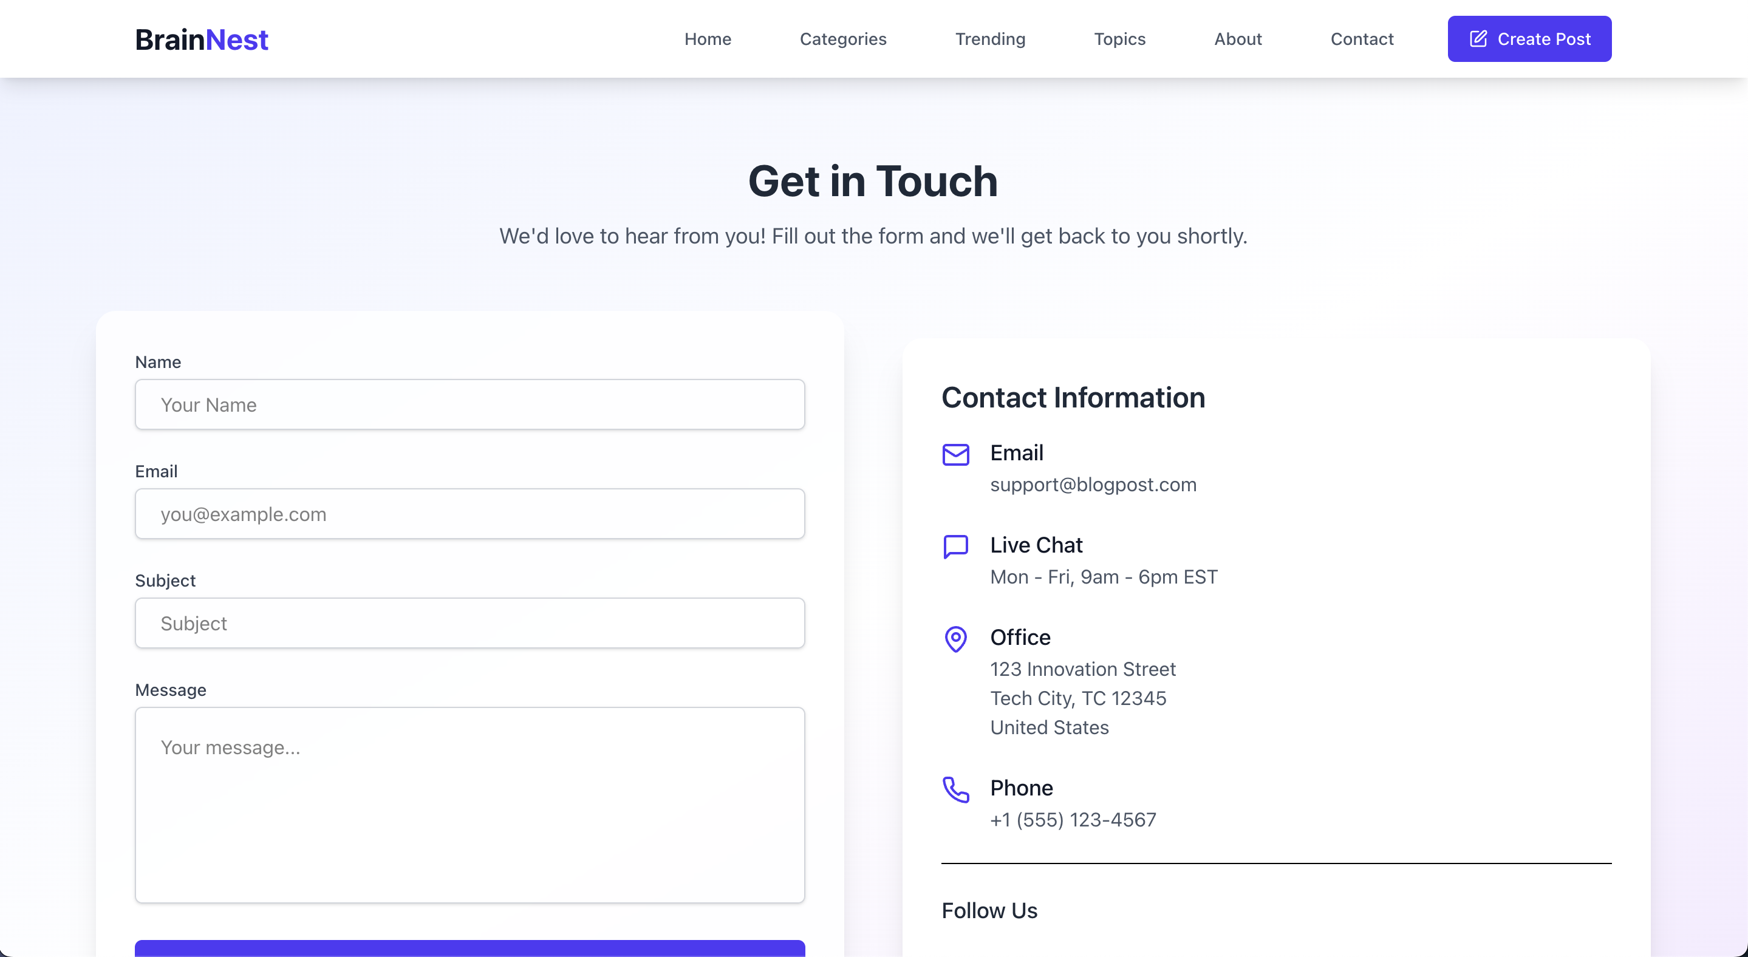The height and width of the screenshot is (957, 1748).
Task: Click the Tech City, TC 12345 line
Action: 1078,698
